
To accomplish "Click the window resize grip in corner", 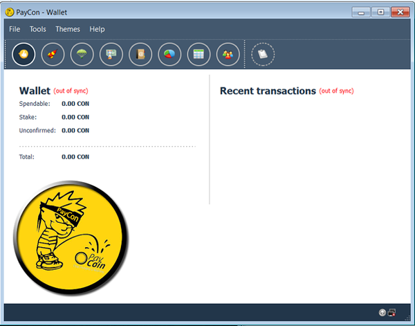I will click(x=407, y=318).
